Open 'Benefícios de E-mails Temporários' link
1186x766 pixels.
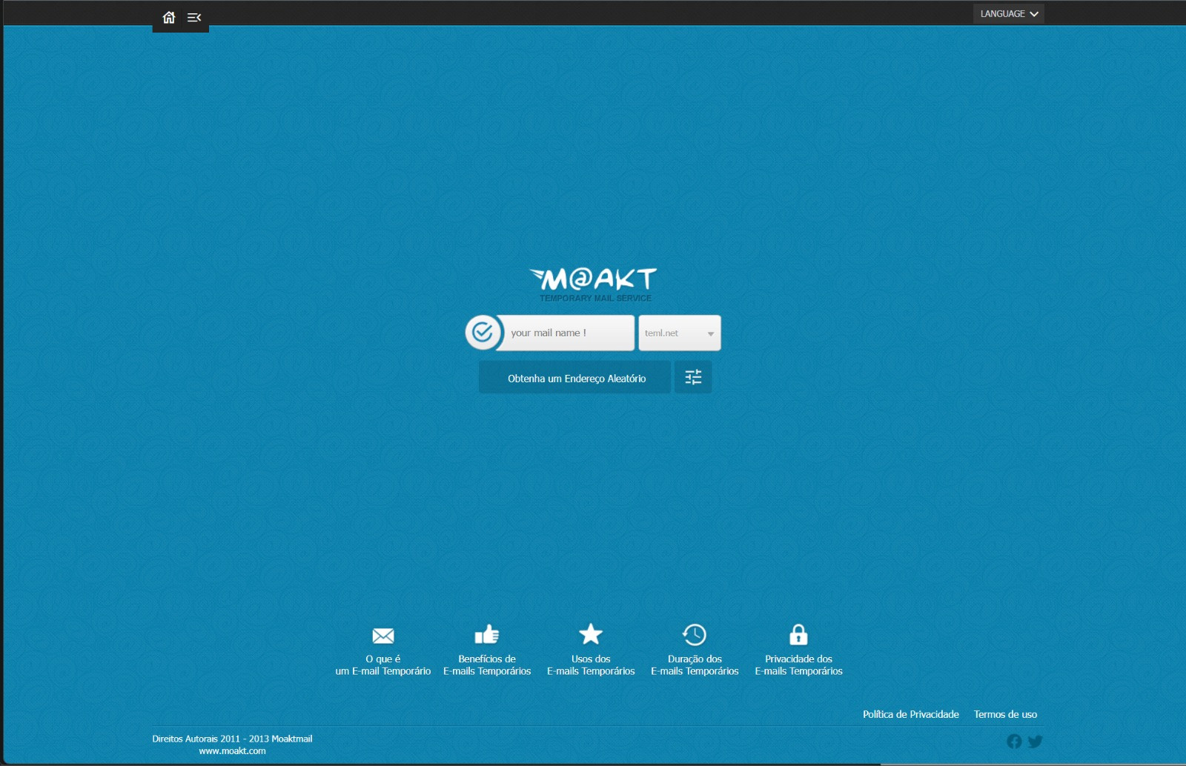pyautogui.click(x=487, y=665)
